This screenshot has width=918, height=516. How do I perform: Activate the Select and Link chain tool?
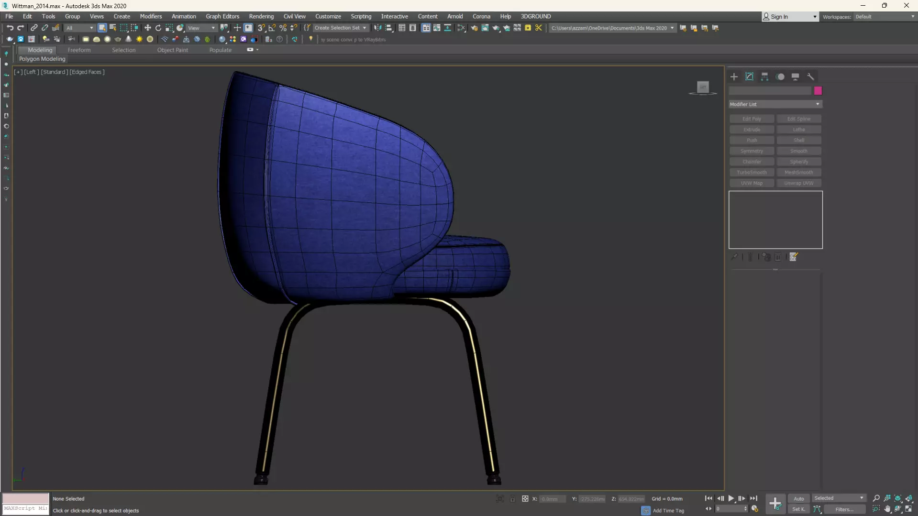coord(34,28)
